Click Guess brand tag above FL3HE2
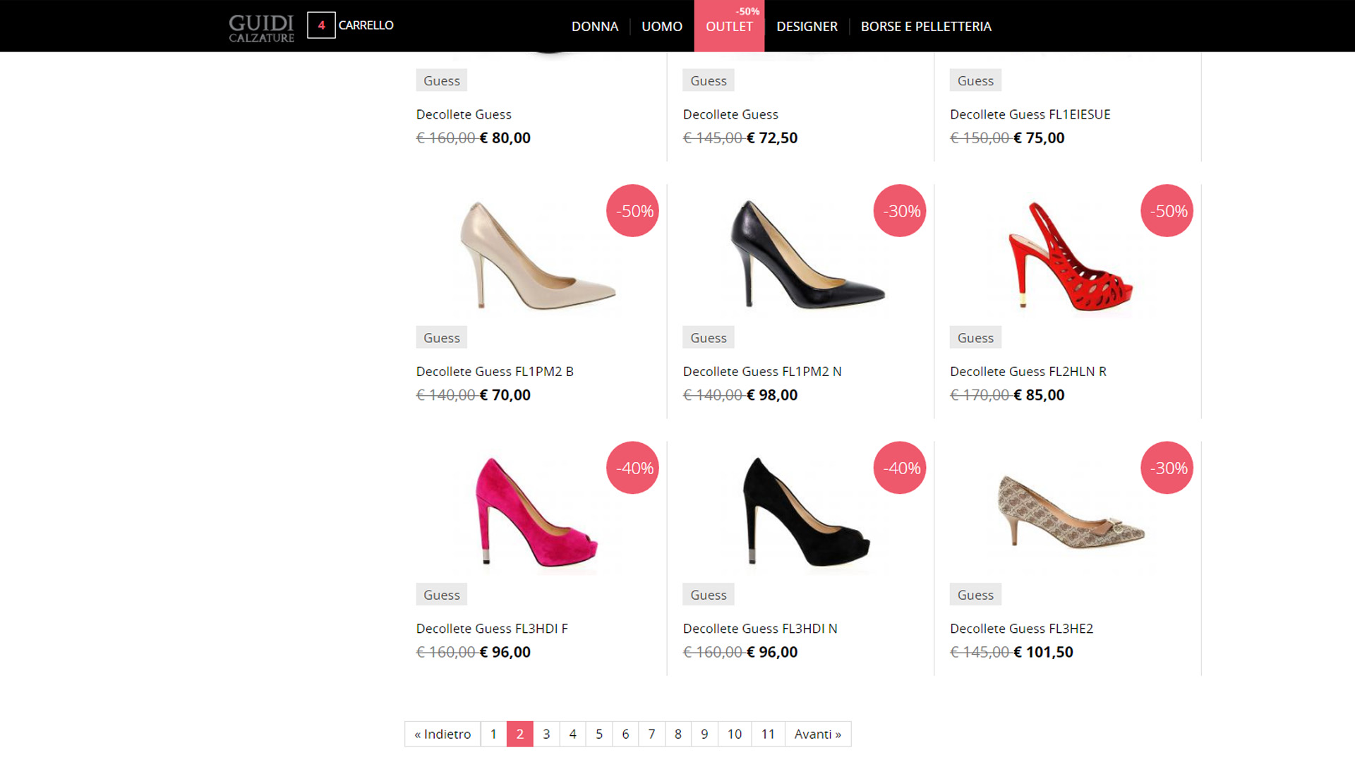The width and height of the screenshot is (1355, 762). click(x=975, y=595)
